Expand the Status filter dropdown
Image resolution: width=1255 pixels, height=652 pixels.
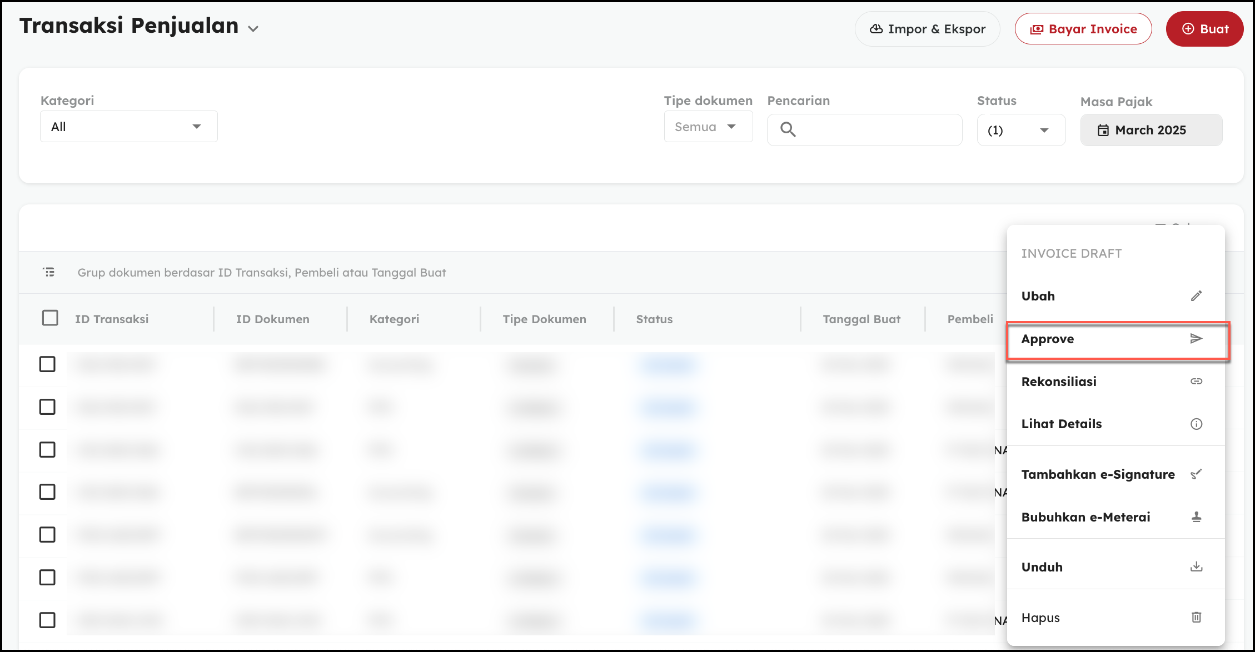[1020, 131]
